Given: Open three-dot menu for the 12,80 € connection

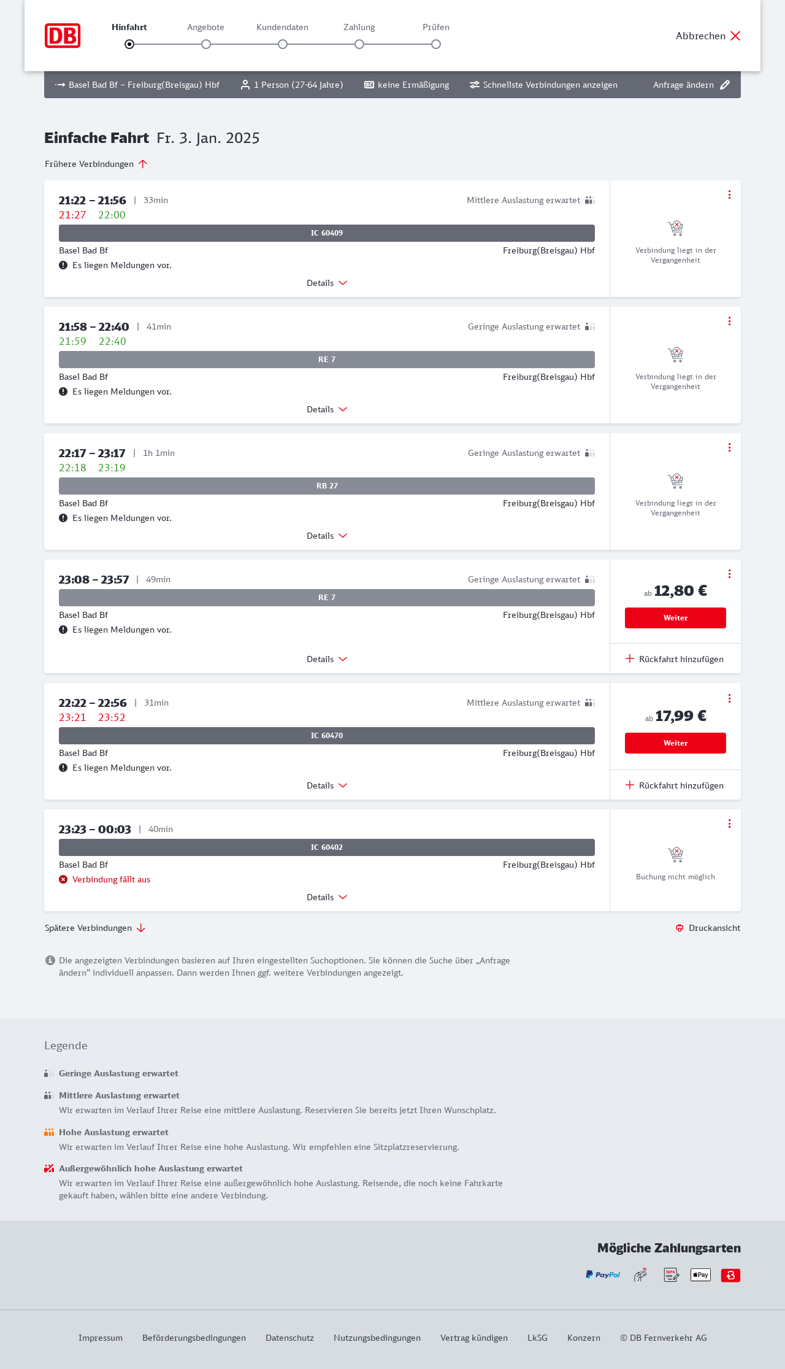Looking at the screenshot, I should tap(729, 574).
